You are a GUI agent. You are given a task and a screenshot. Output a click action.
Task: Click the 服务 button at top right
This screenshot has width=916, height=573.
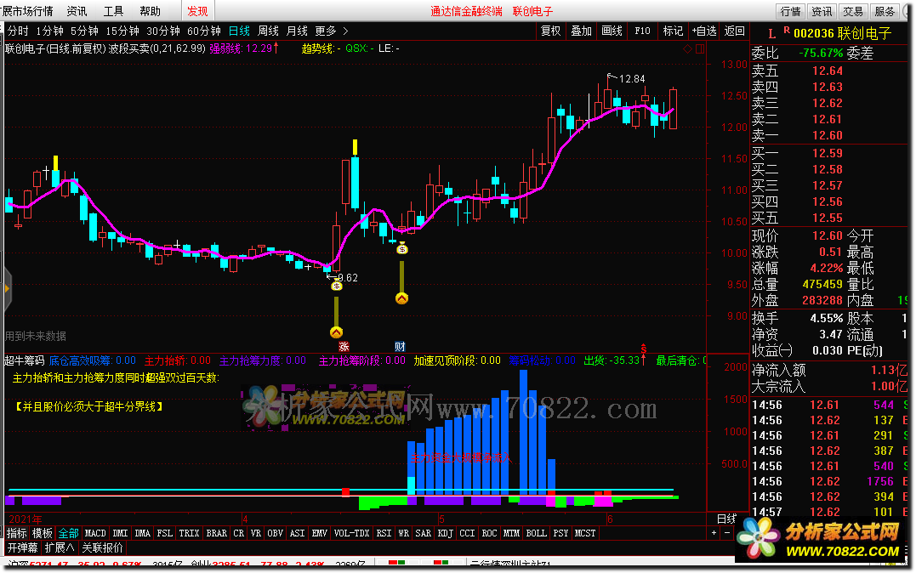tap(885, 11)
